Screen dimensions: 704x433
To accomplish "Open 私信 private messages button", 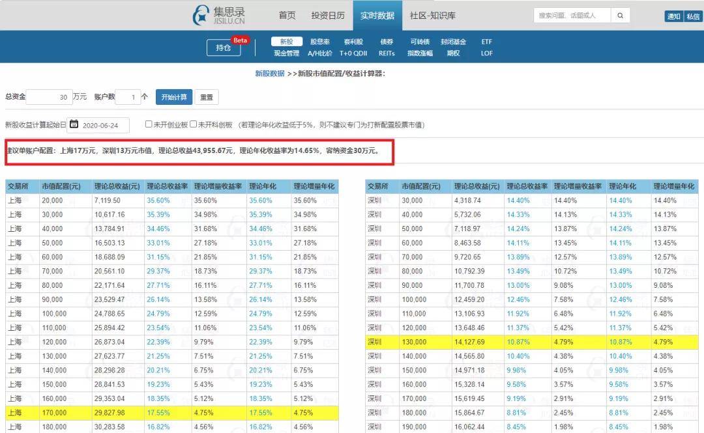I will (693, 16).
